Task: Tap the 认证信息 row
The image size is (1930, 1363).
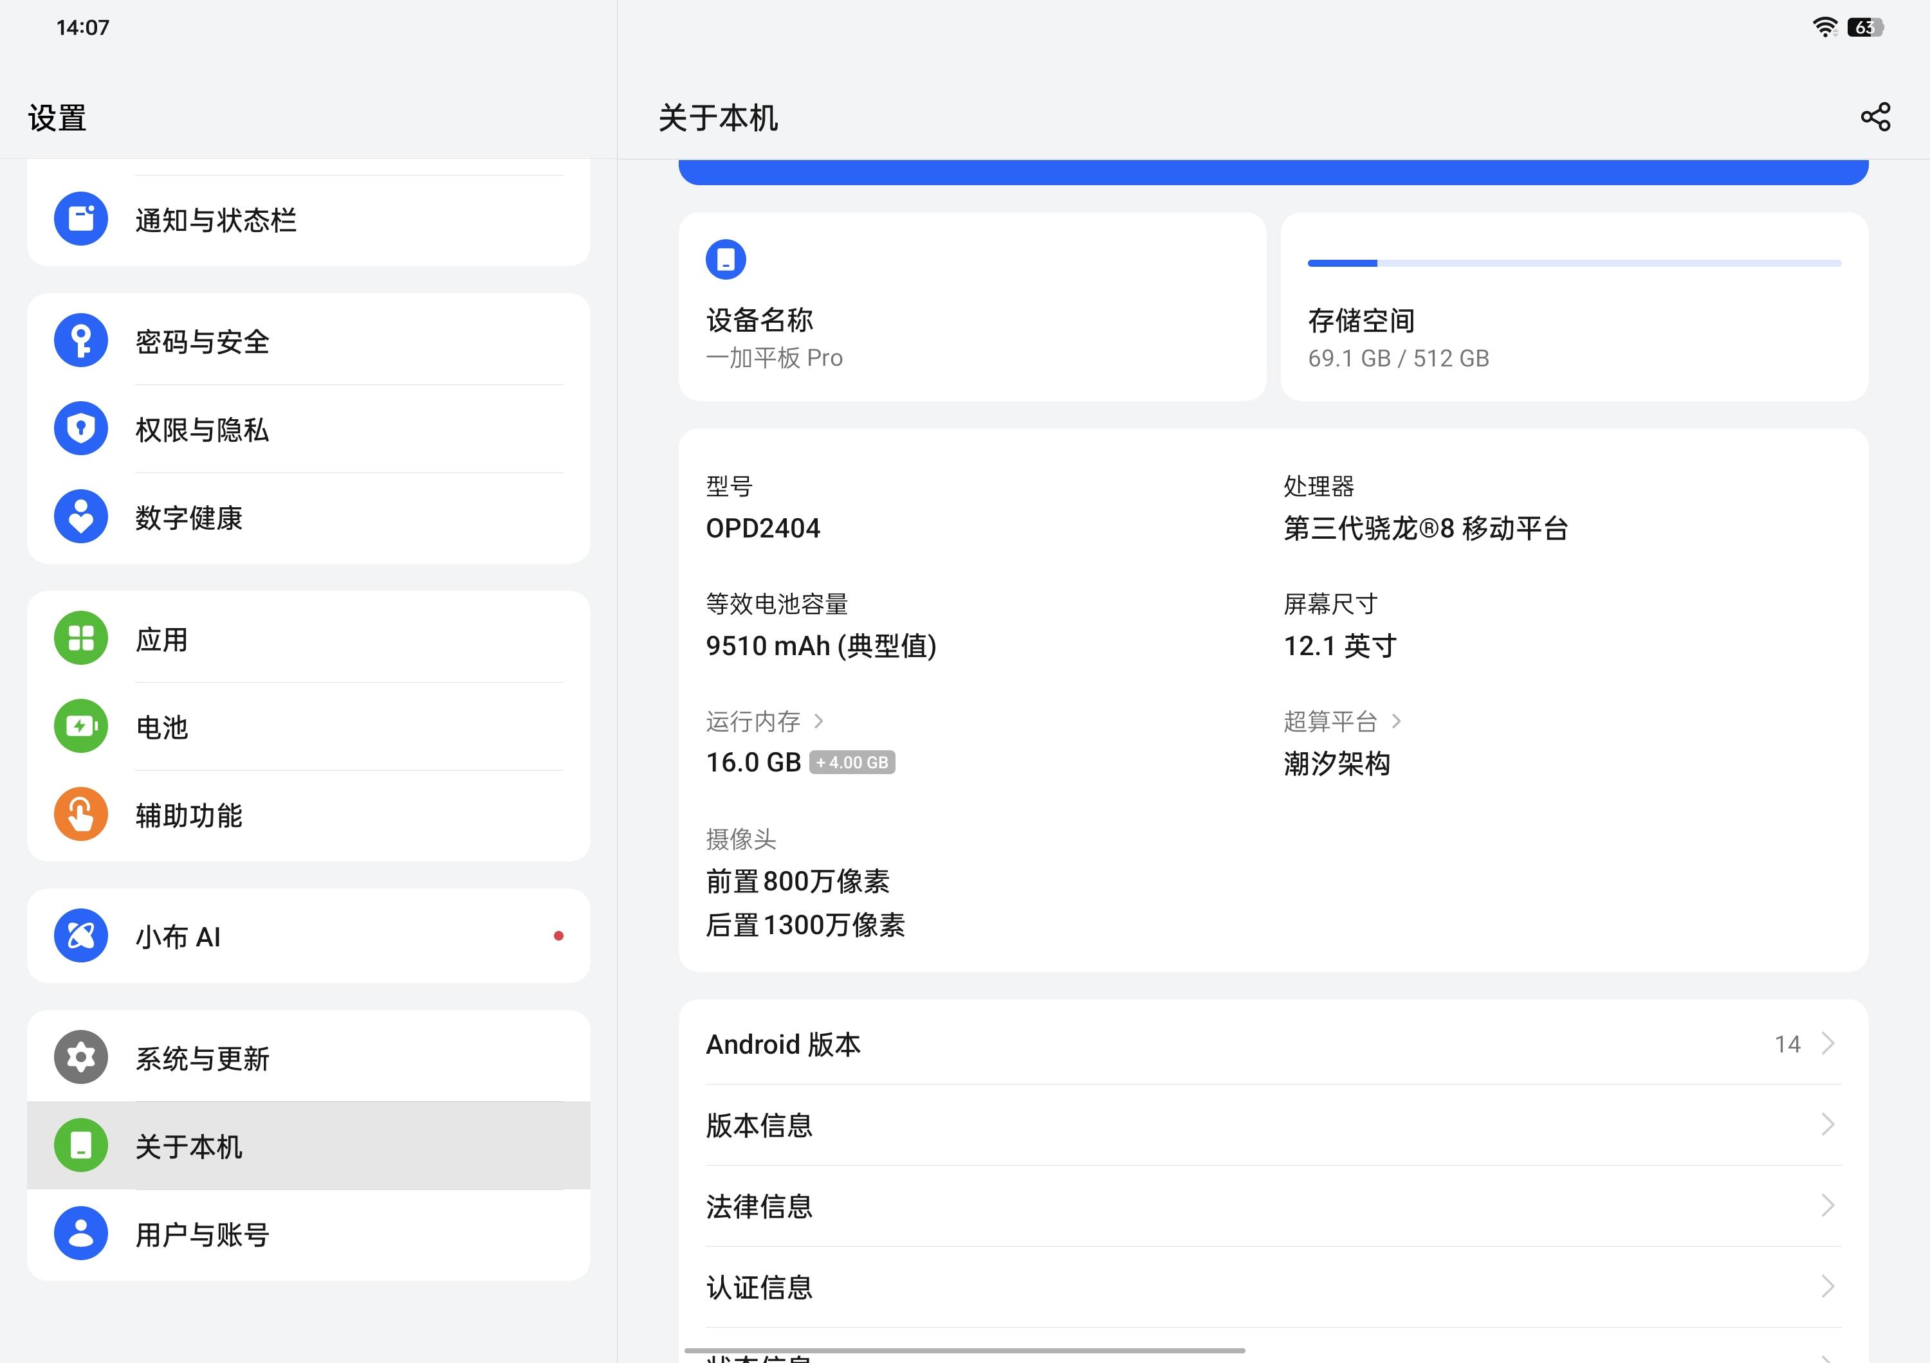Action: (x=1273, y=1286)
